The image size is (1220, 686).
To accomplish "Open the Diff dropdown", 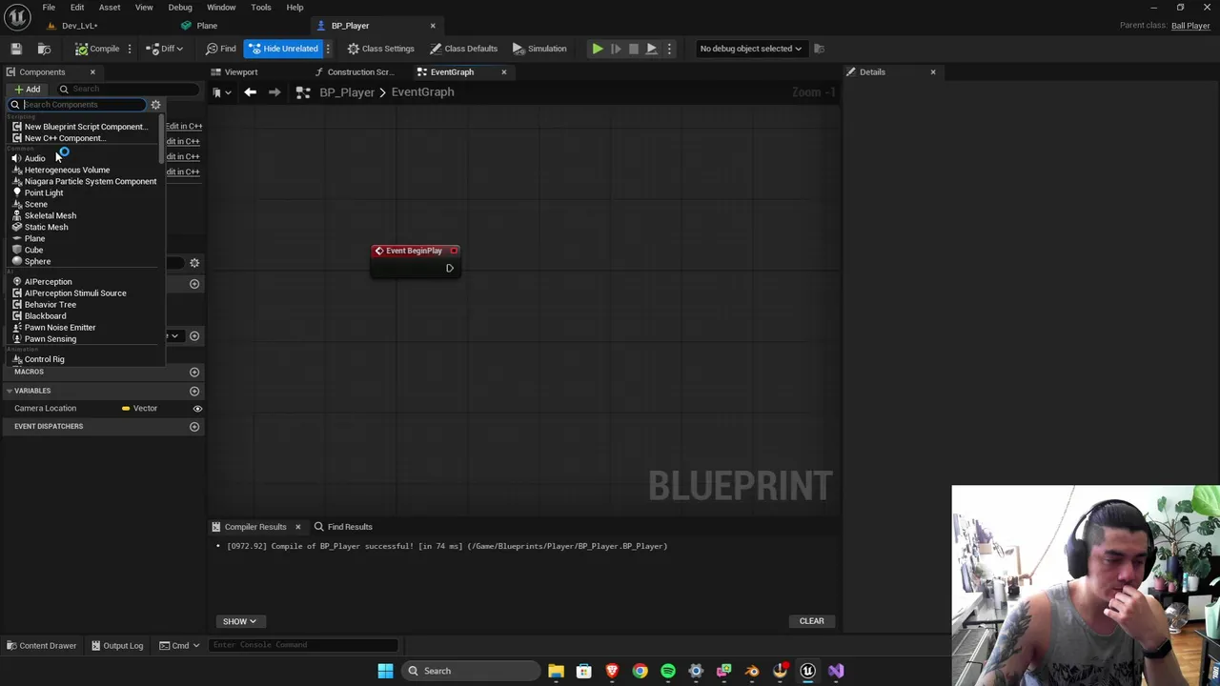I will 166,49.
